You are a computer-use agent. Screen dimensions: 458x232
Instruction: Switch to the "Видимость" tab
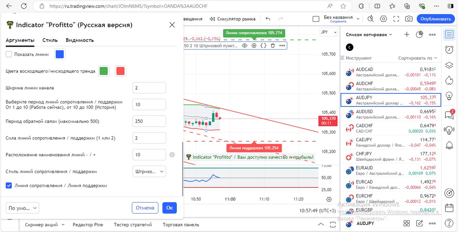pos(80,40)
